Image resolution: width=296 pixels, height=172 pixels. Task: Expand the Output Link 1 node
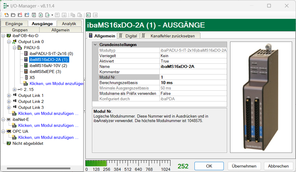click(x=9, y=95)
